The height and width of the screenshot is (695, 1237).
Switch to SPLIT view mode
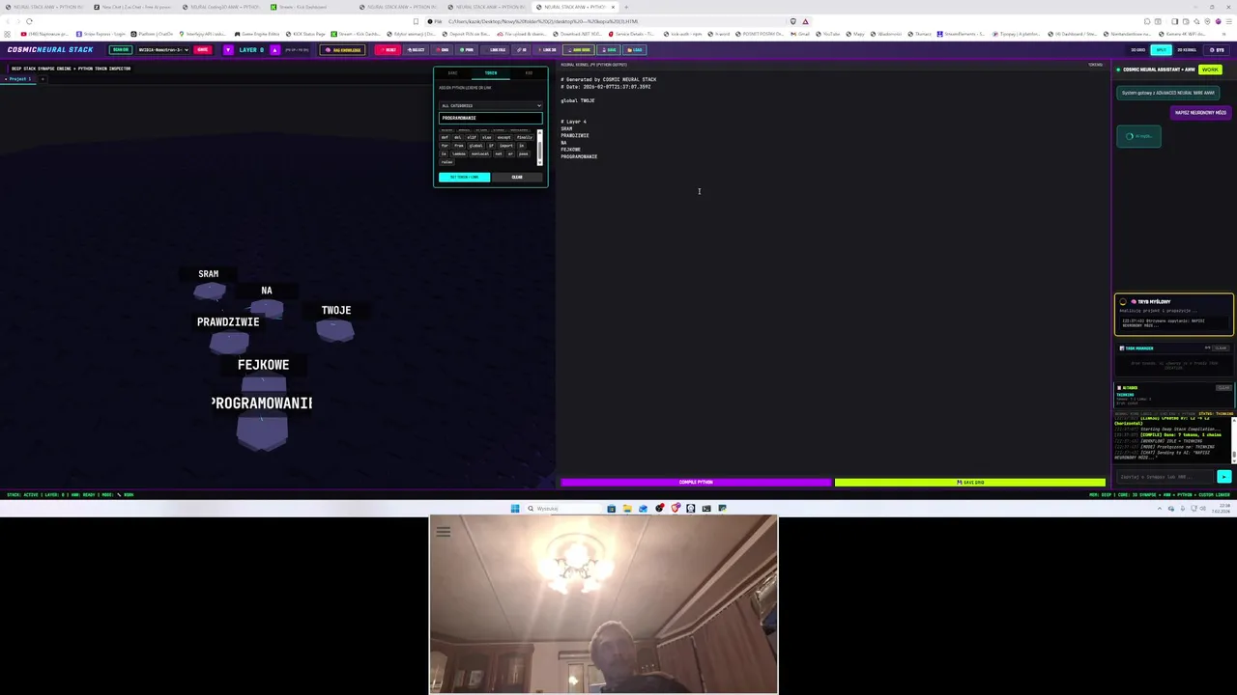(1162, 50)
